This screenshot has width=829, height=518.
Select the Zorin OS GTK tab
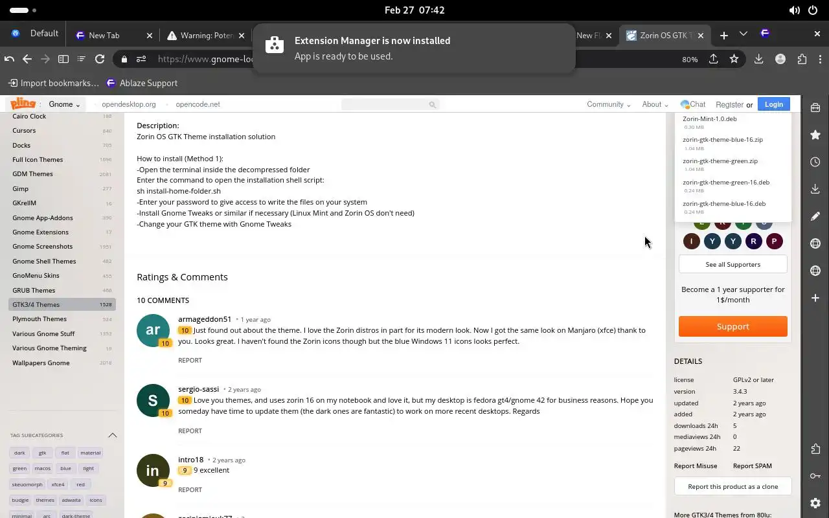[x=665, y=36]
